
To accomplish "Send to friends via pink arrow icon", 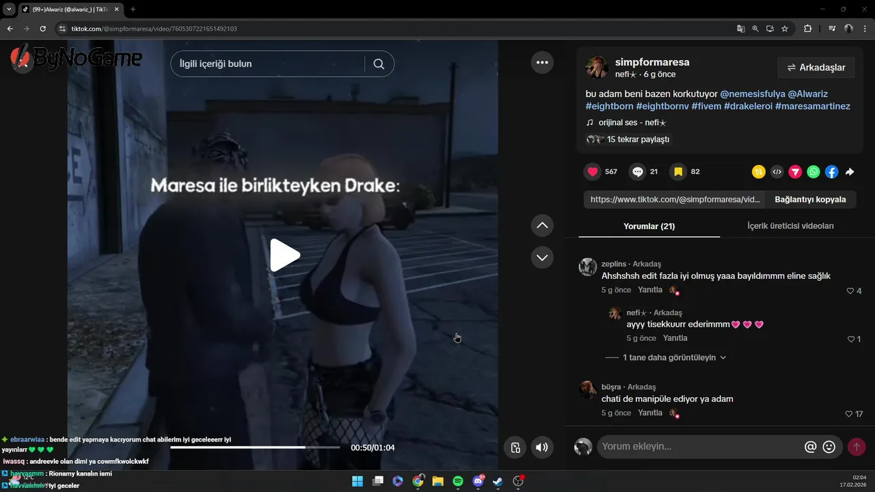I will (x=795, y=172).
